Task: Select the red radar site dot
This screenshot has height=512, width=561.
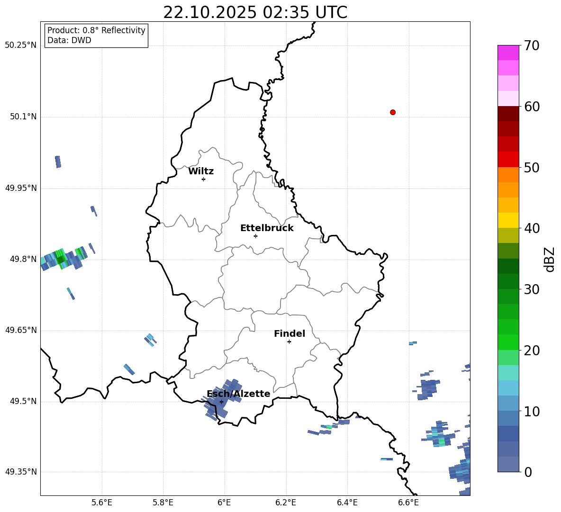Action: point(393,112)
